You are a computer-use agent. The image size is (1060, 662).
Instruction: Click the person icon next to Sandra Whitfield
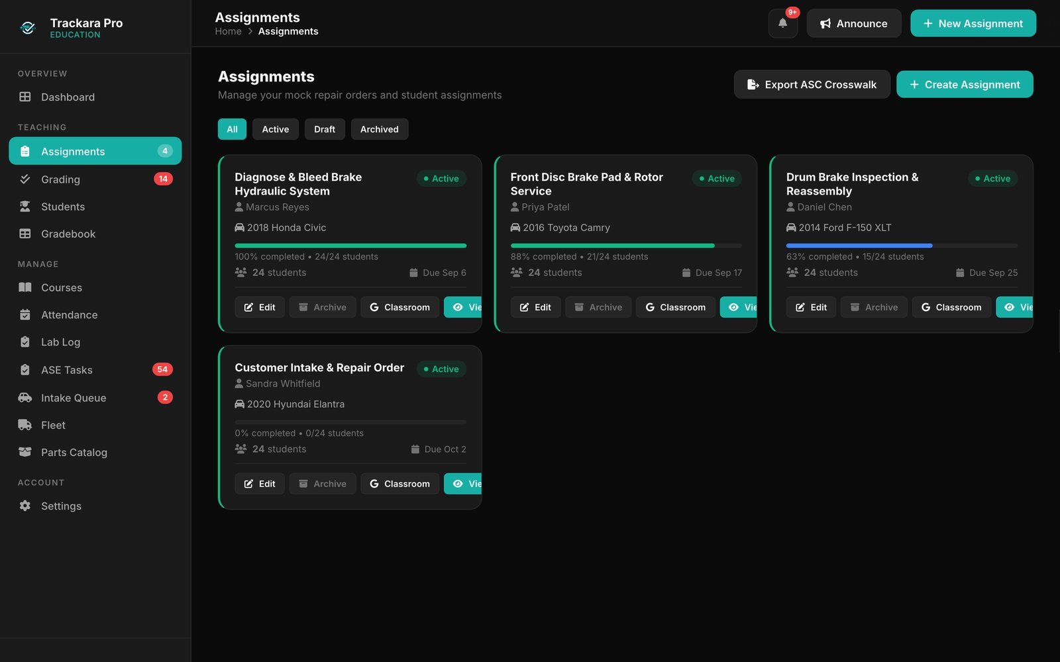[238, 383]
